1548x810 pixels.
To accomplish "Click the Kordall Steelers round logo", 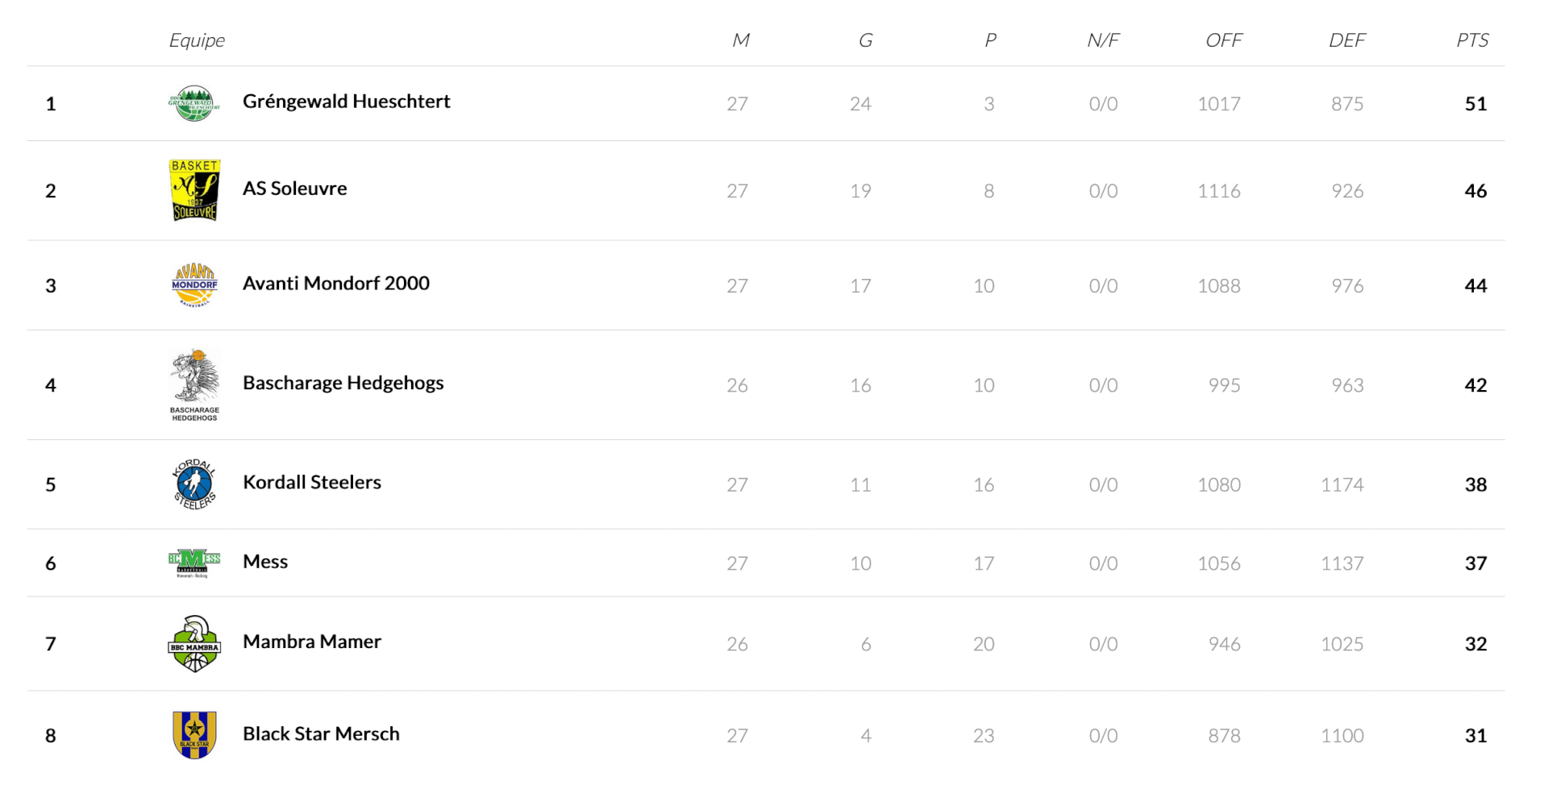I will pyautogui.click(x=193, y=484).
